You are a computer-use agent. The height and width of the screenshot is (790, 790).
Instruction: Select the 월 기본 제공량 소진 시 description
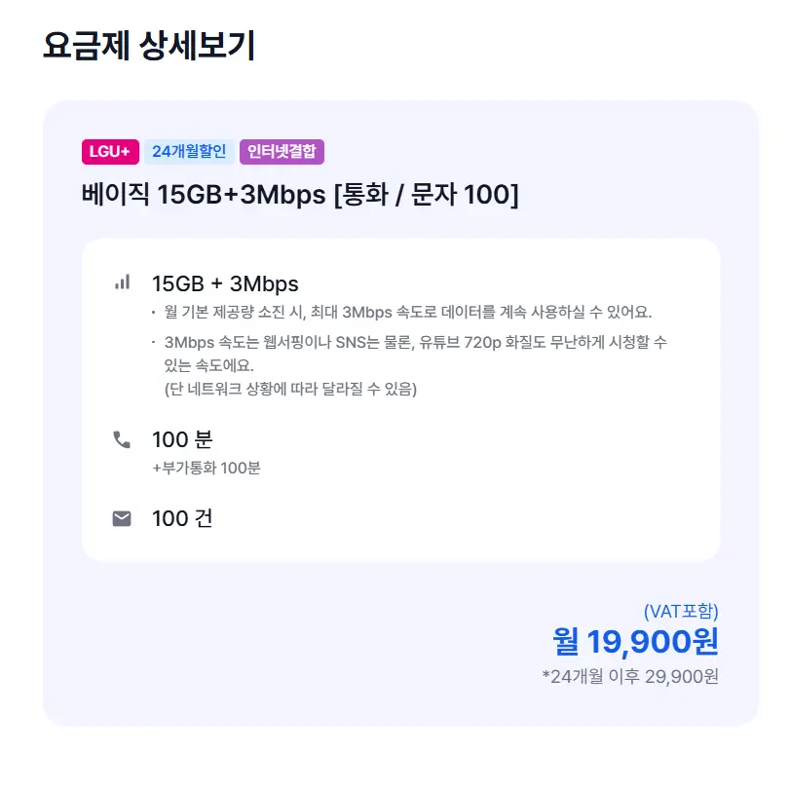tap(408, 313)
